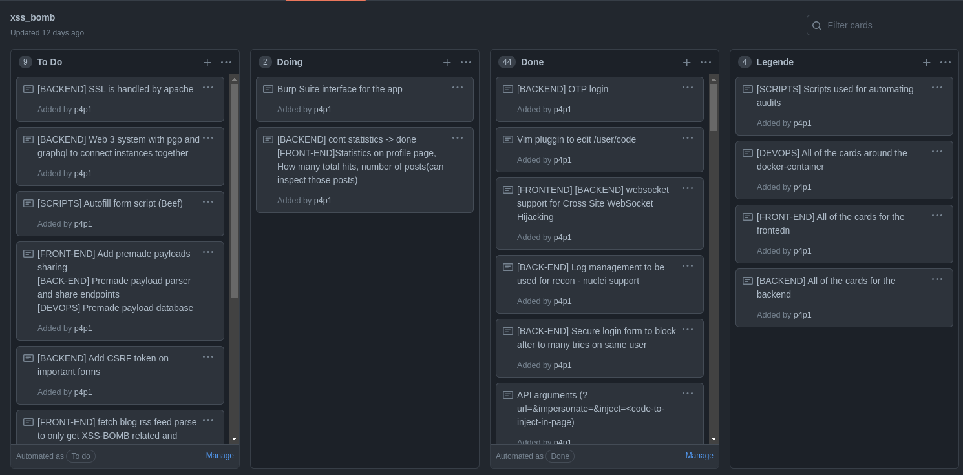Click note icon on Burp Suite card
This screenshot has height=475, width=963.
pyautogui.click(x=268, y=89)
